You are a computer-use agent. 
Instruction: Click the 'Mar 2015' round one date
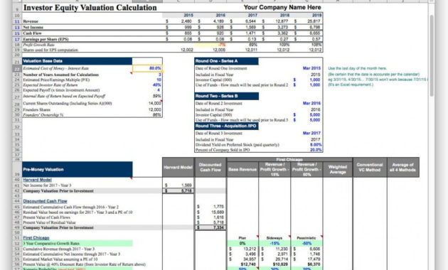311,68
